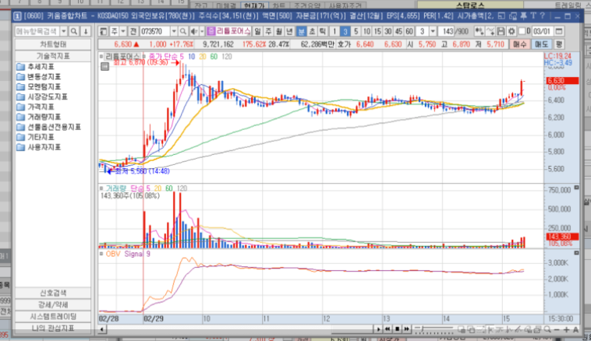The image size is (591, 341).
Task: Click the 전 button beside stock code
Action: coord(133,31)
